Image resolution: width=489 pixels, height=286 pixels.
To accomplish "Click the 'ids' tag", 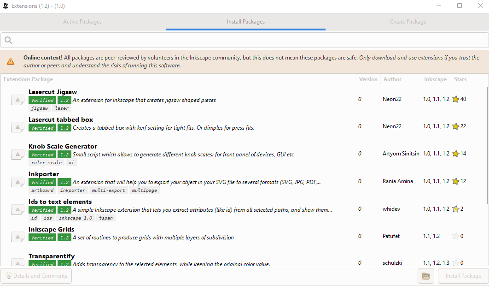I will pyautogui.click(x=48, y=218).
